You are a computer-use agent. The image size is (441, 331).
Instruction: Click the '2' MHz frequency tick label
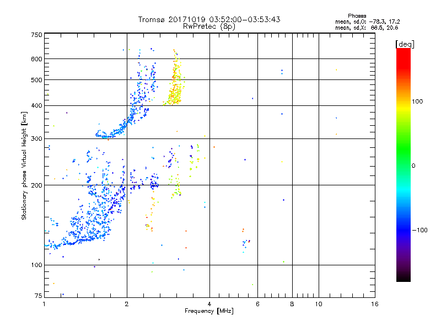[127, 304]
